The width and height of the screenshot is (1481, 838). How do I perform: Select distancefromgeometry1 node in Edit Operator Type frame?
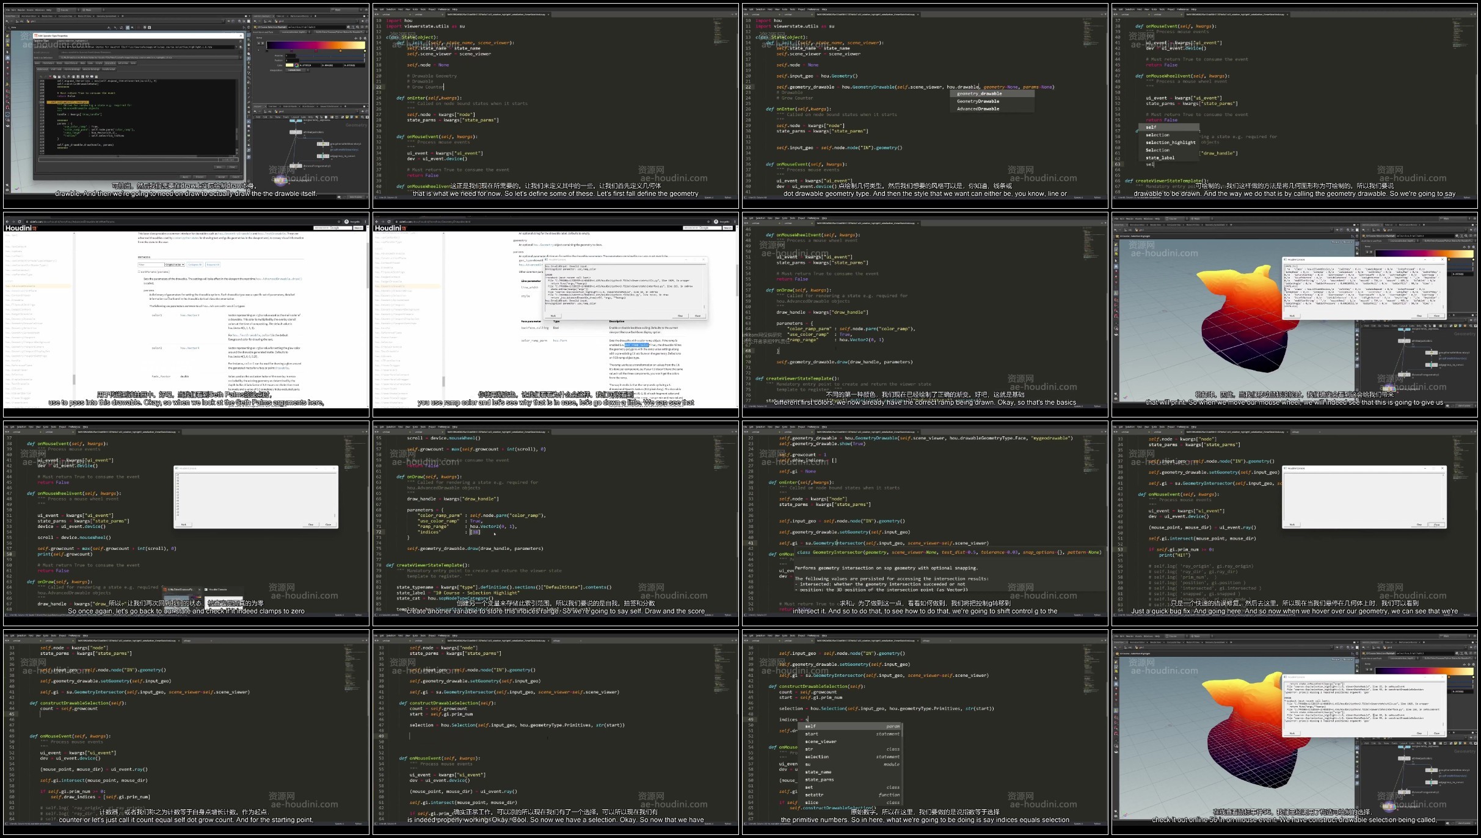click(296, 165)
